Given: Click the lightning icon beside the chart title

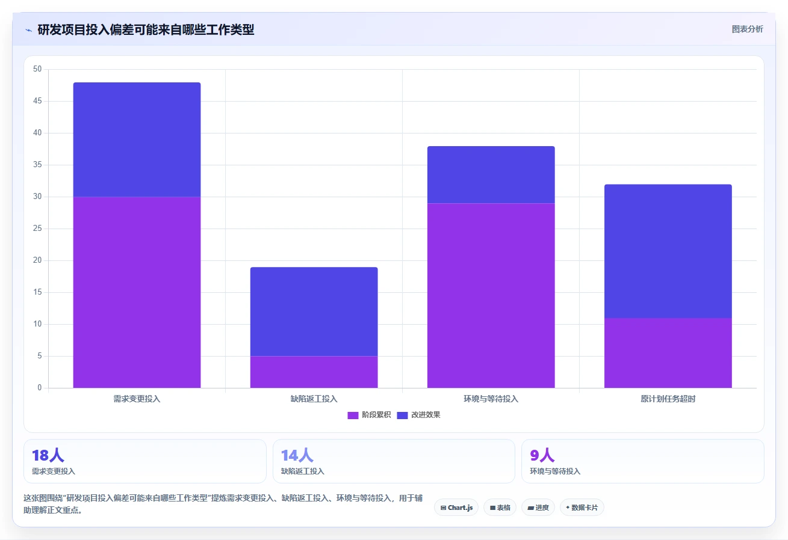Looking at the screenshot, I should pyautogui.click(x=29, y=29).
